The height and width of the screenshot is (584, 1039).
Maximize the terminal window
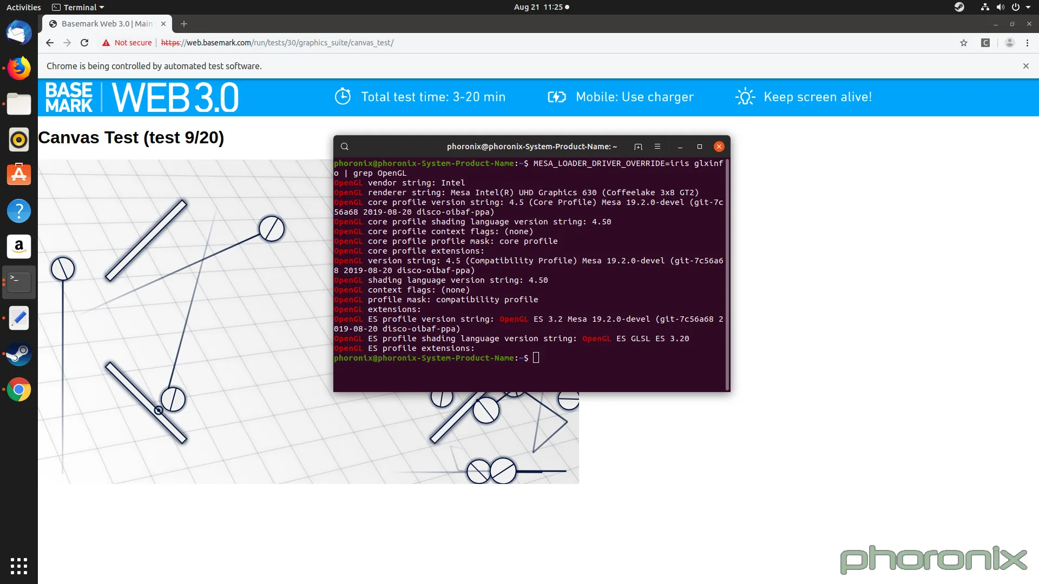click(x=700, y=147)
